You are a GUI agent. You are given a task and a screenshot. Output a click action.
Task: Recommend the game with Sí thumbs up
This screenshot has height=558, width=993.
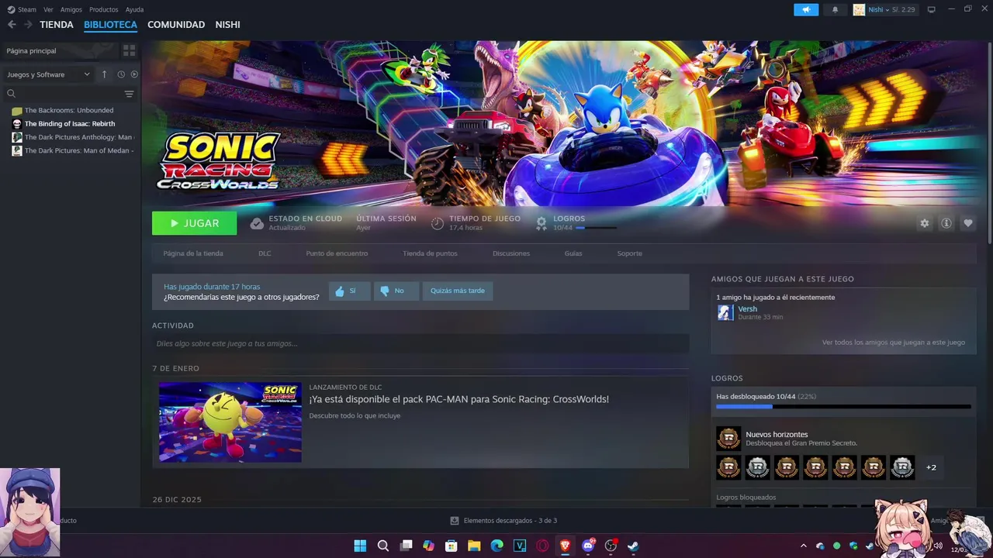(x=349, y=291)
